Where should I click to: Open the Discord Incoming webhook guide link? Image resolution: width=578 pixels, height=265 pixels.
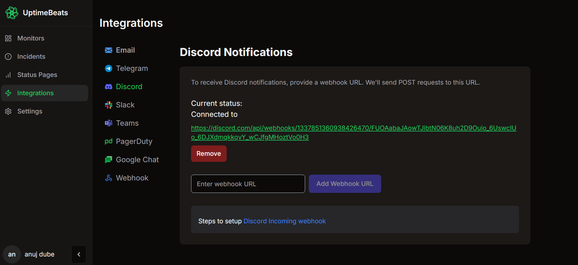(284, 221)
